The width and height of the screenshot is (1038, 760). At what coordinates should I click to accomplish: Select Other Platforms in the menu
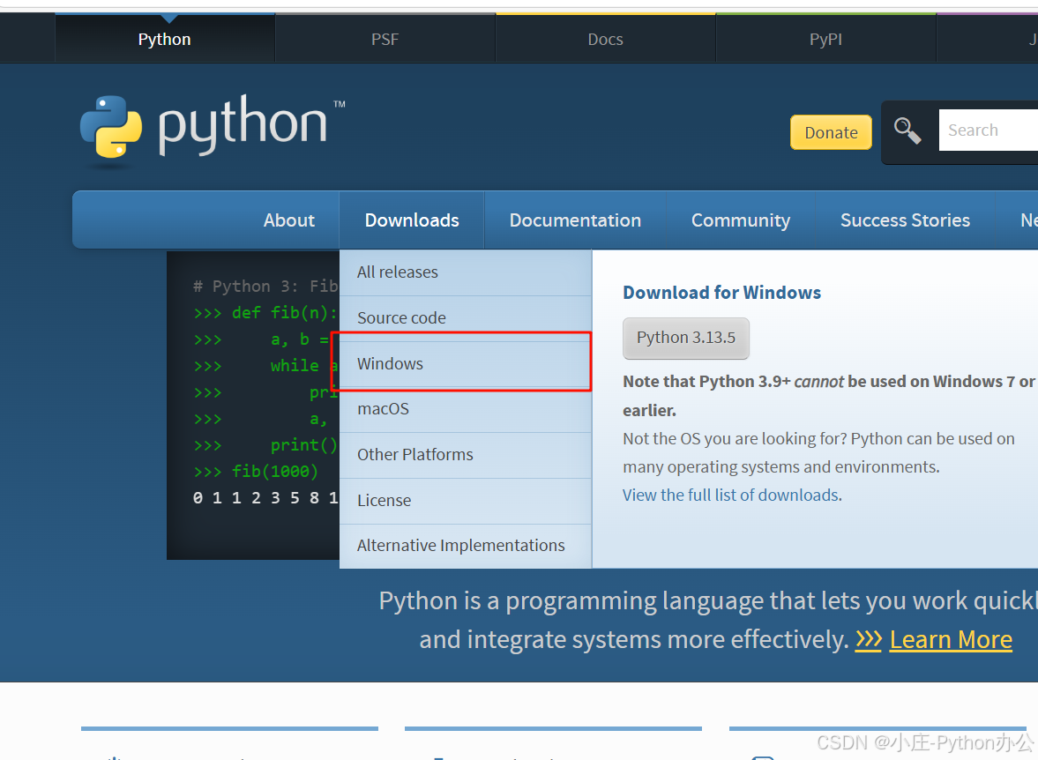coord(414,455)
